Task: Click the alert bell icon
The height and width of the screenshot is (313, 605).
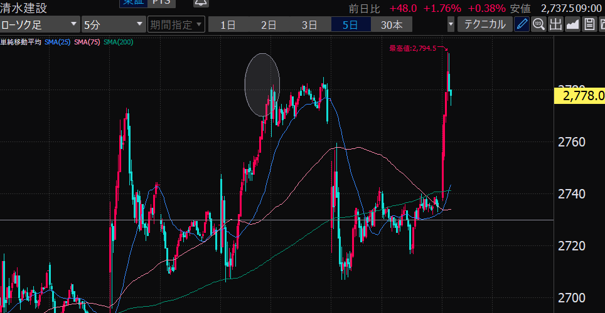Action: (x=200, y=3)
